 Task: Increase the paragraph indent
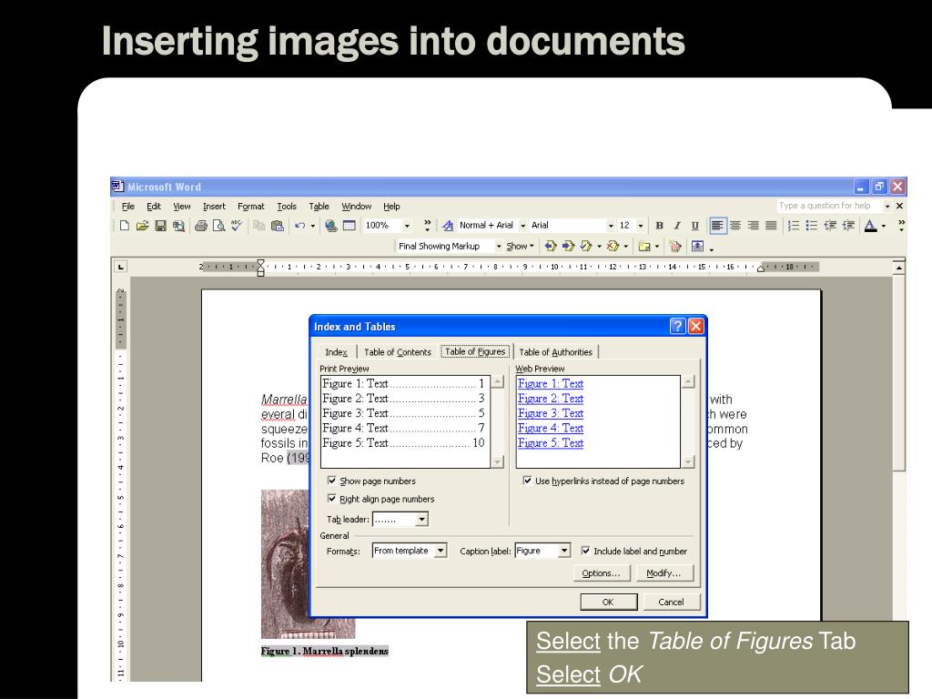point(849,226)
